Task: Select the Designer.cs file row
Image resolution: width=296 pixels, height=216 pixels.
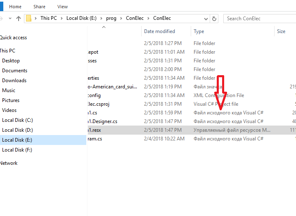Action: point(192,121)
